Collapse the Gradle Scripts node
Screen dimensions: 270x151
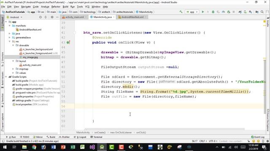point(6,77)
